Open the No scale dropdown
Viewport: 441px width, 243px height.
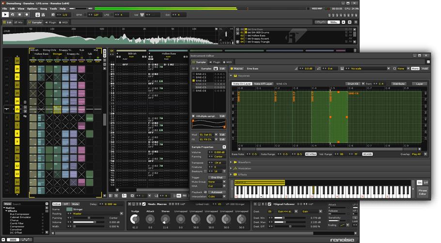coord(368,69)
